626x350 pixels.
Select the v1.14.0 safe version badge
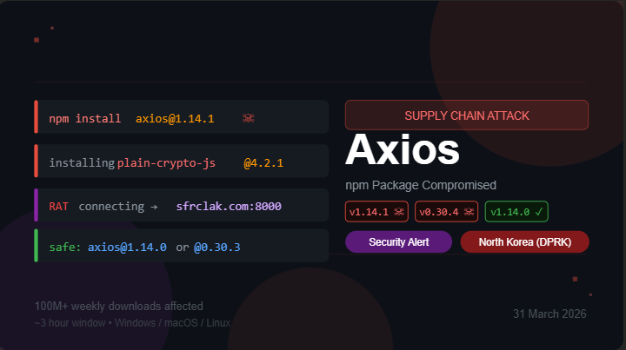tap(516, 212)
